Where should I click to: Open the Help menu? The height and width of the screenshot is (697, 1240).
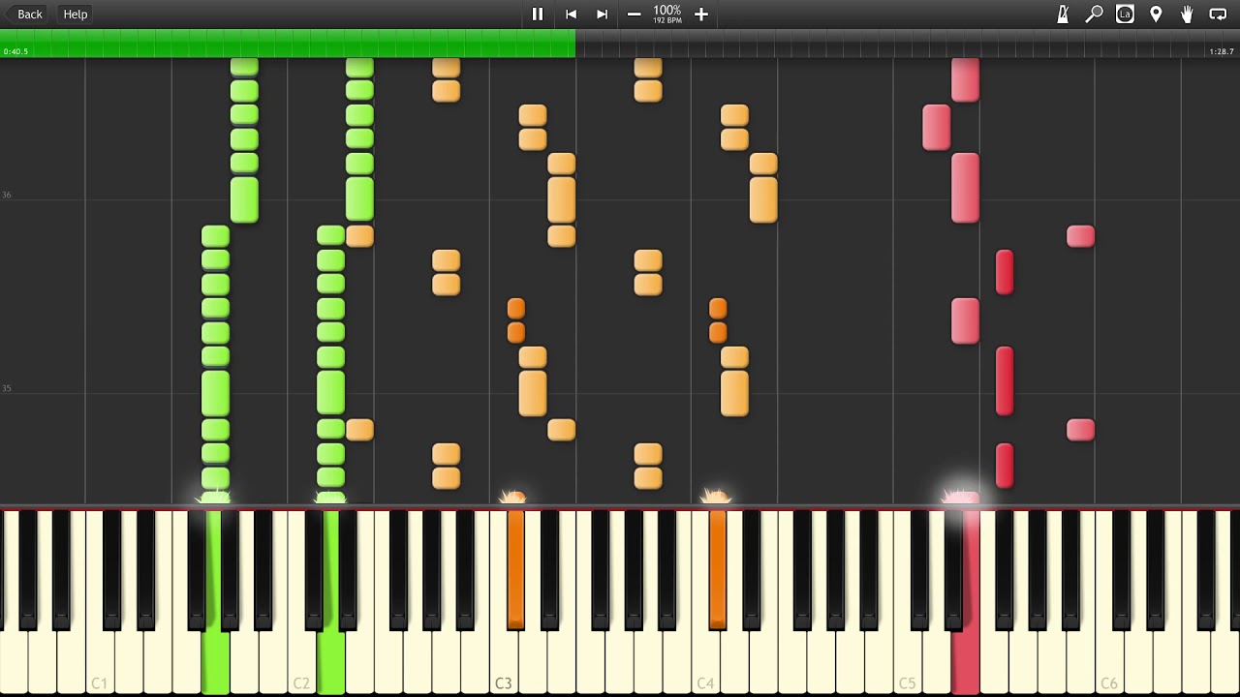[x=76, y=14]
